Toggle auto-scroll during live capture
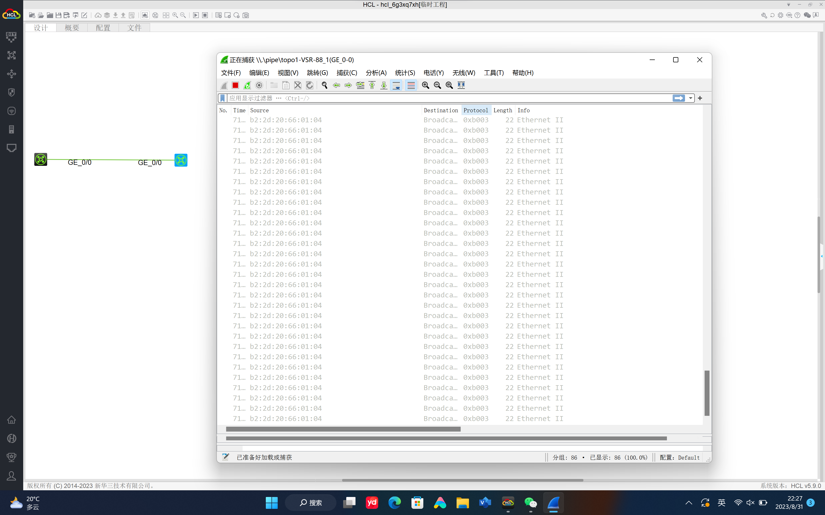 [396, 85]
